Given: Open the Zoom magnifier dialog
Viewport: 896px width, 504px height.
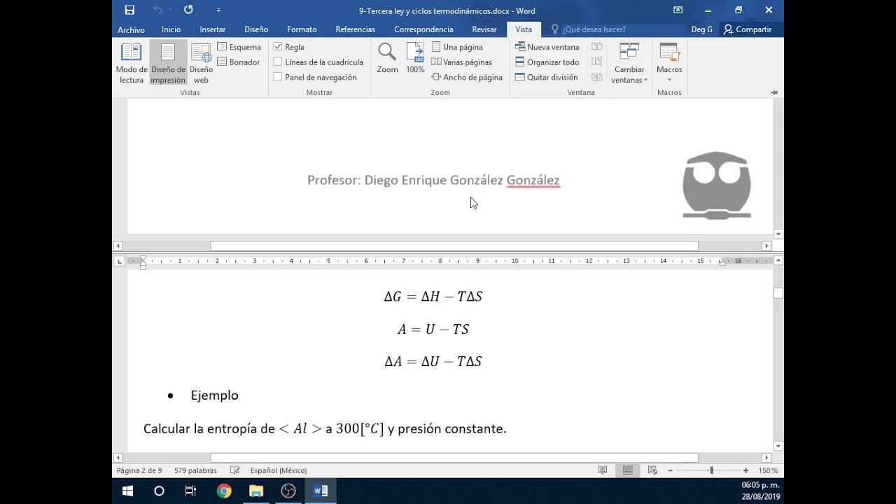Looking at the screenshot, I should pos(387,59).
